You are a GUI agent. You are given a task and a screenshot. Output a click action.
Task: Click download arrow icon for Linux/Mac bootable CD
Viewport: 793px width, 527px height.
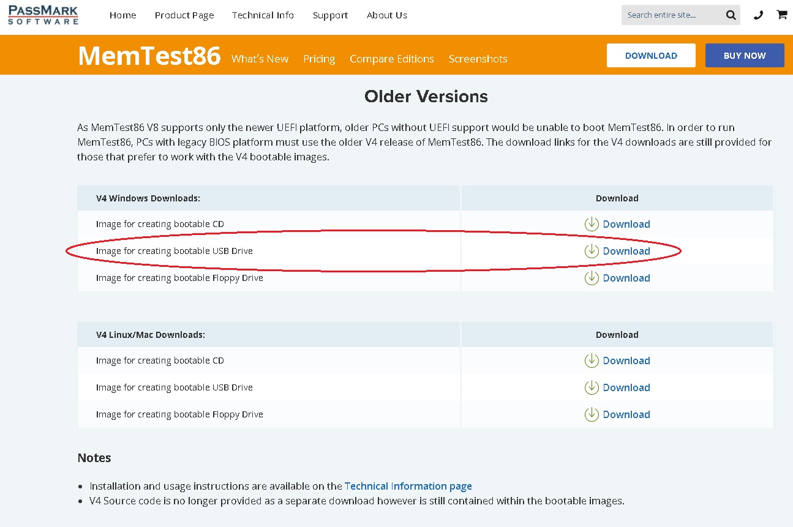tap(592, 361)
